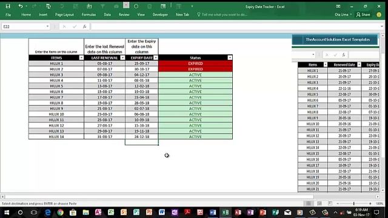This screenshot has height=218, width=388.
Task: Open Google Chrome from the taskbar
Action: coord(61,213)
